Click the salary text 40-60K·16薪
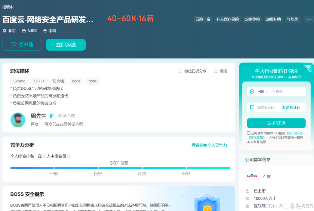The image size is (314, 211). click(131, 19)
